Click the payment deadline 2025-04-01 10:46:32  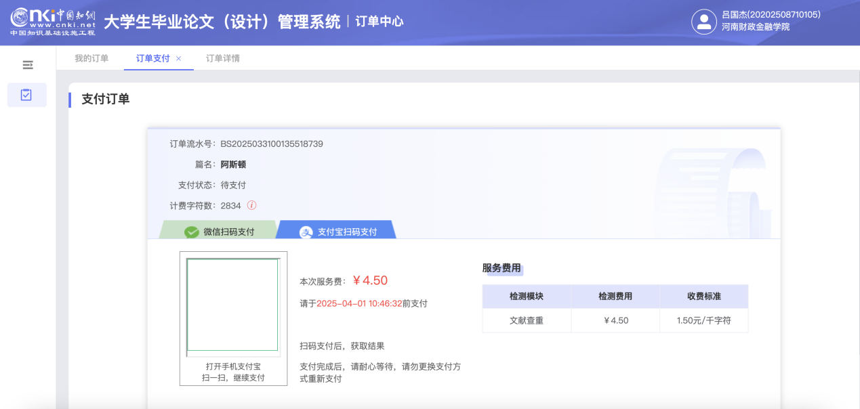360,303
